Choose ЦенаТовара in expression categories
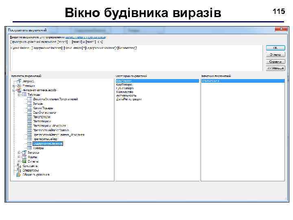 click(125, 88)
